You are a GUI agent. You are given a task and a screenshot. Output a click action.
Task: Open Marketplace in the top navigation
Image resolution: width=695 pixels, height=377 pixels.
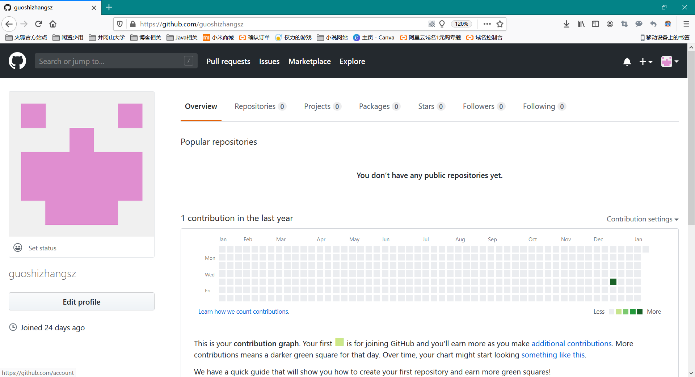[x=309, y=62]
